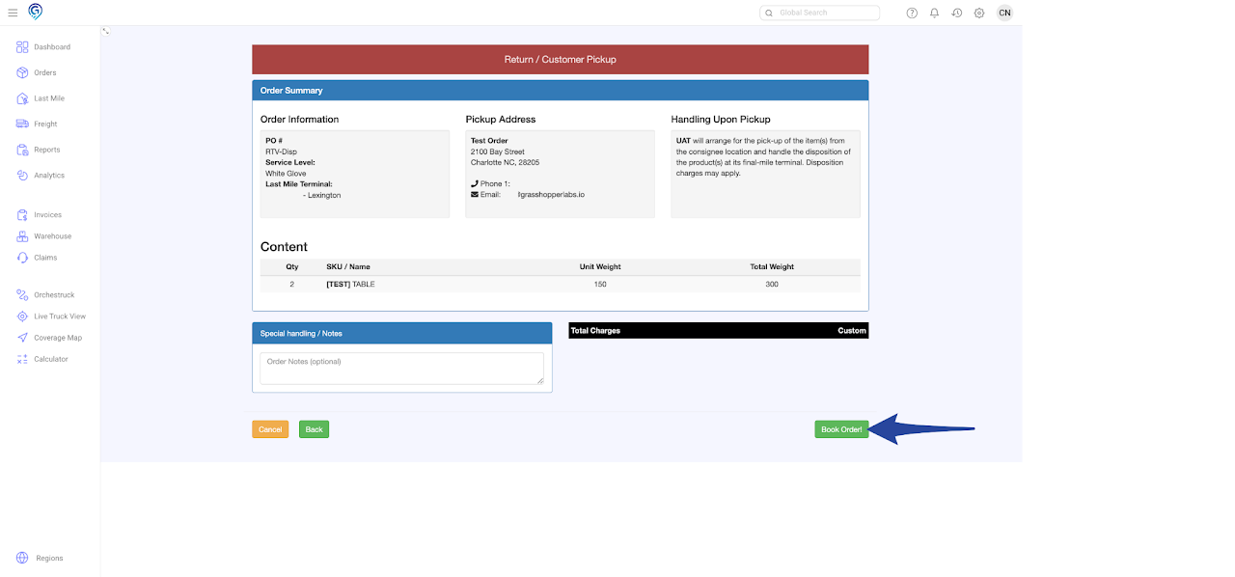Click the Warehouse sidebar icon
The width and height of the screenshot is (1235, 577).
tap(22, 236)
